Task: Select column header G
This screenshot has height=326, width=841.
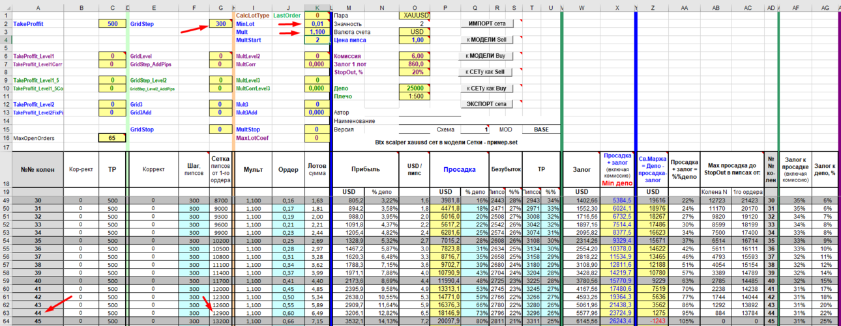Action: tap(222, 7)
